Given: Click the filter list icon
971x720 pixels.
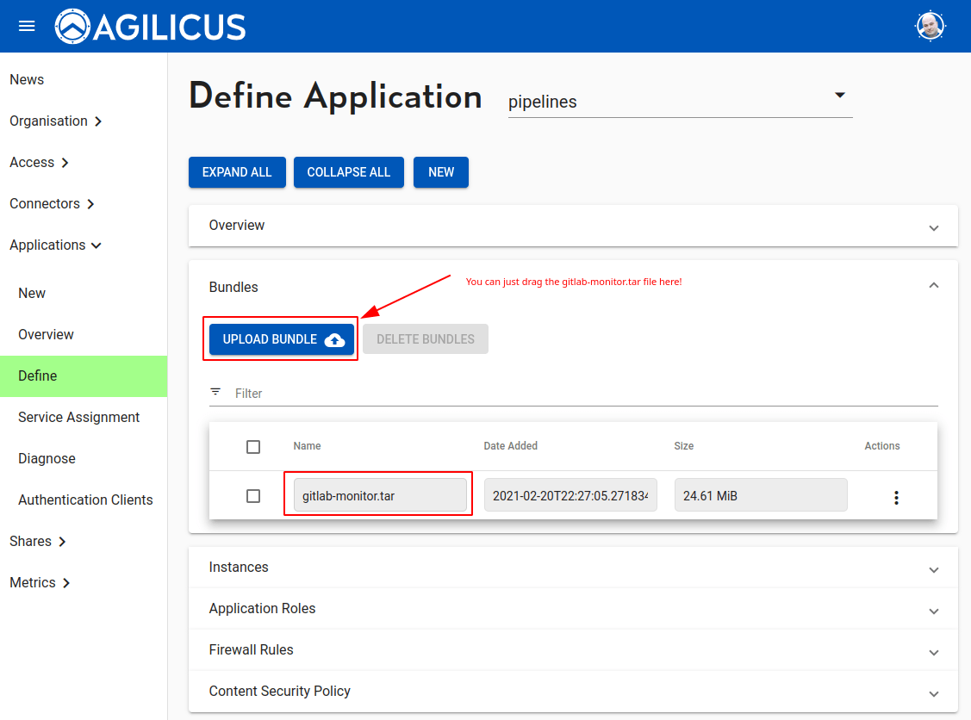Looking at the screenshot, I should (x=215, y=392).
